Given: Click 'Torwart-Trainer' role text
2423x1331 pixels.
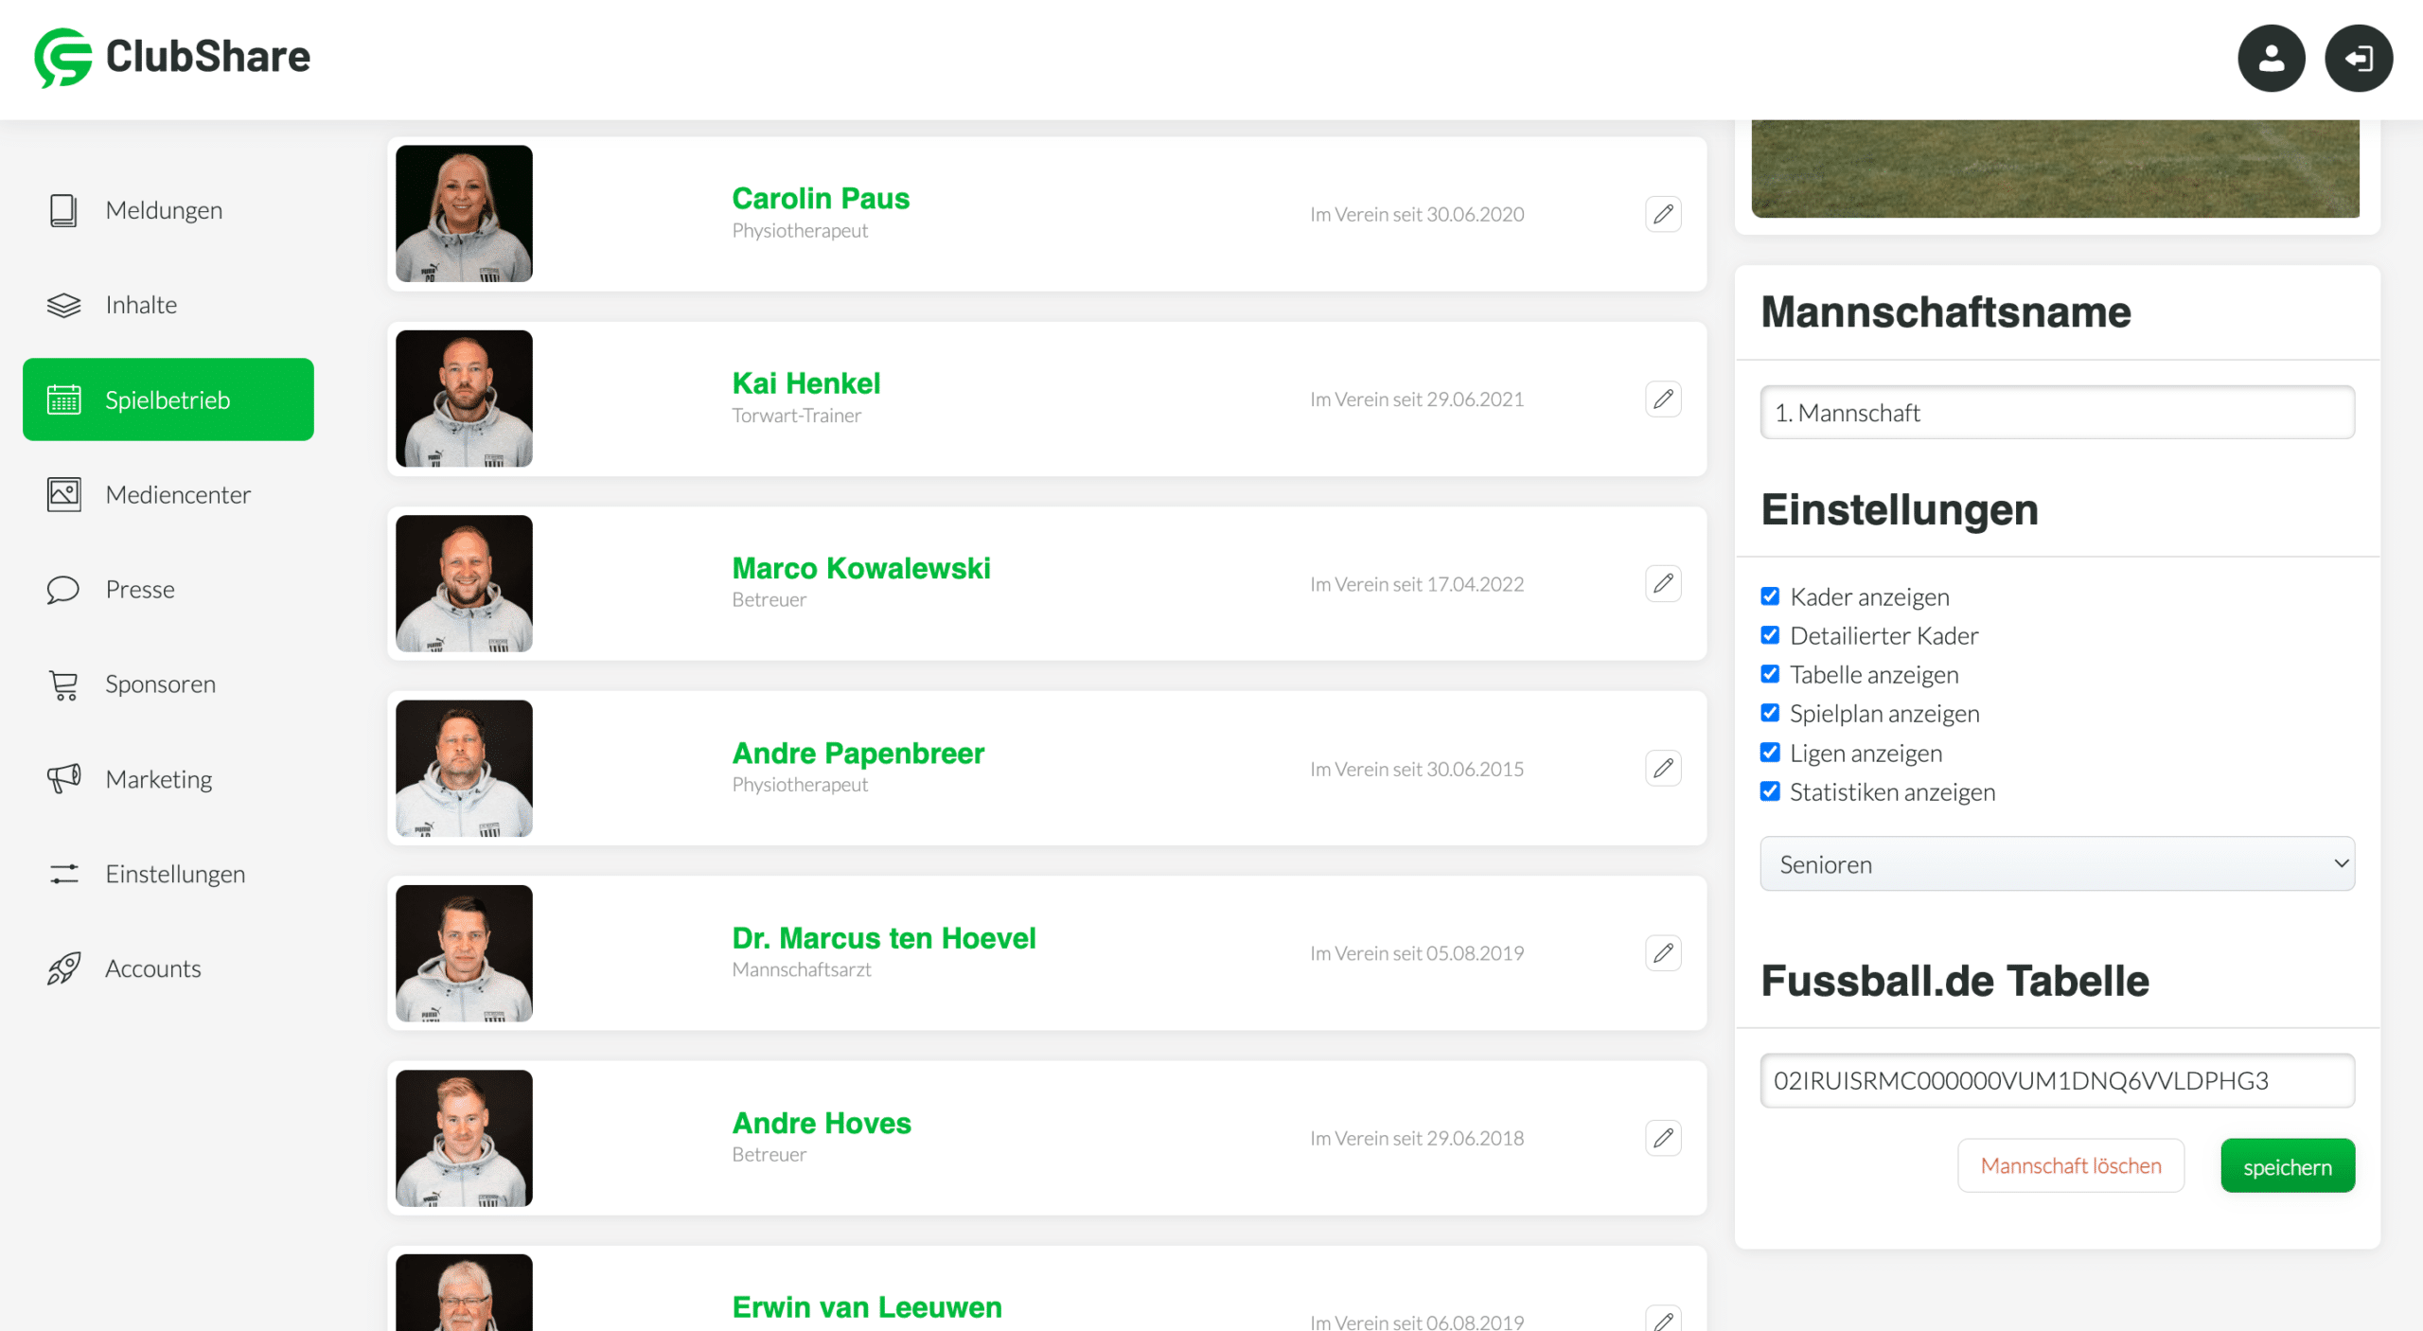Looking at the screenshot, I should coord(796,416).
